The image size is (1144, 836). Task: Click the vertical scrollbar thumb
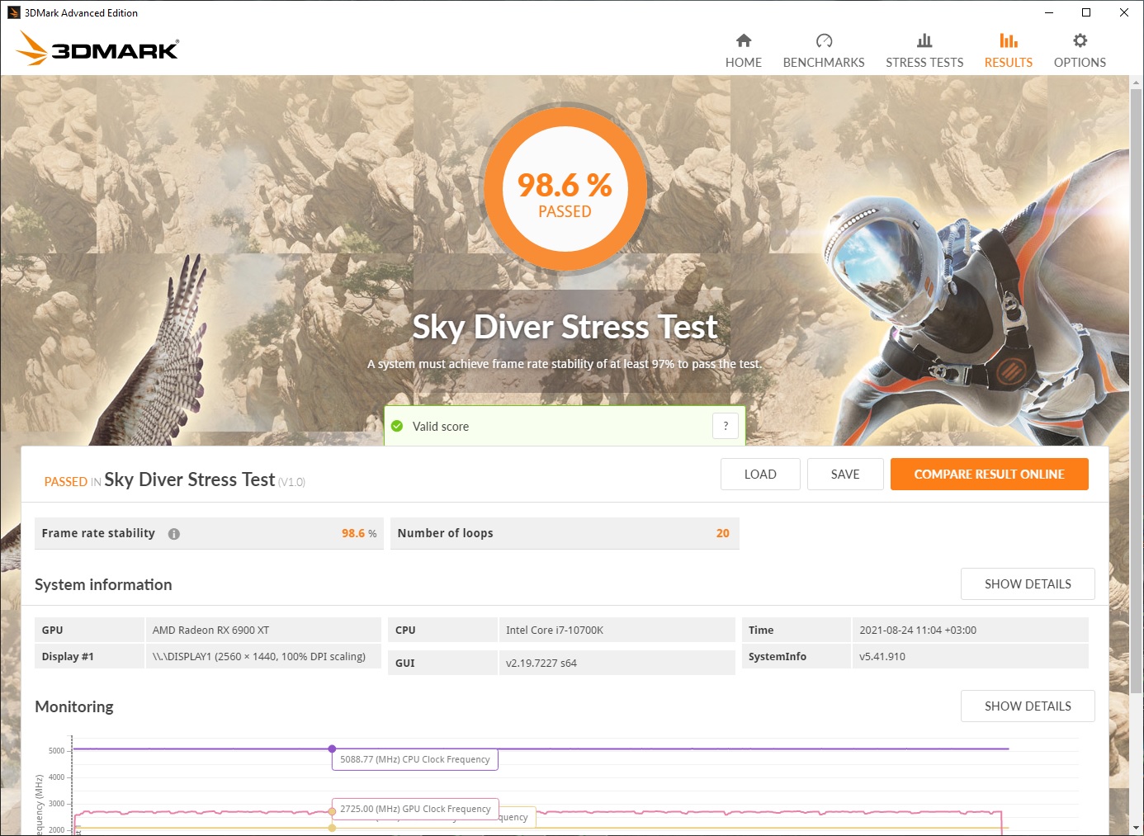pos(1137,391)
